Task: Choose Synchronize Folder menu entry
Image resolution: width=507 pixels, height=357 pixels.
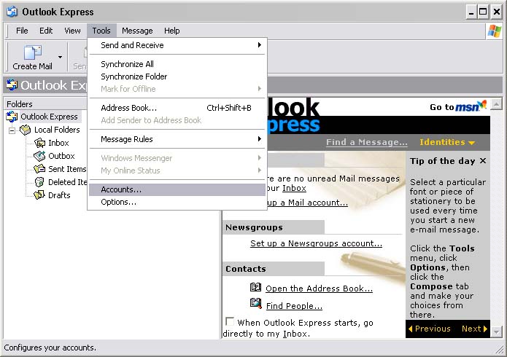Action: click(x=177, y=76)
